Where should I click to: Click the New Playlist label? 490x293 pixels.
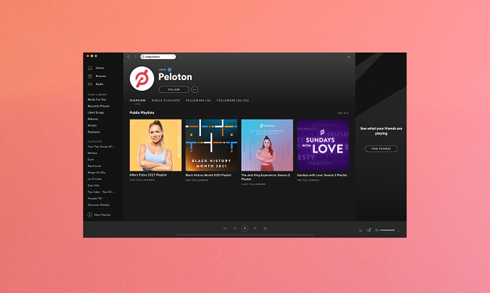click(102, 215)
